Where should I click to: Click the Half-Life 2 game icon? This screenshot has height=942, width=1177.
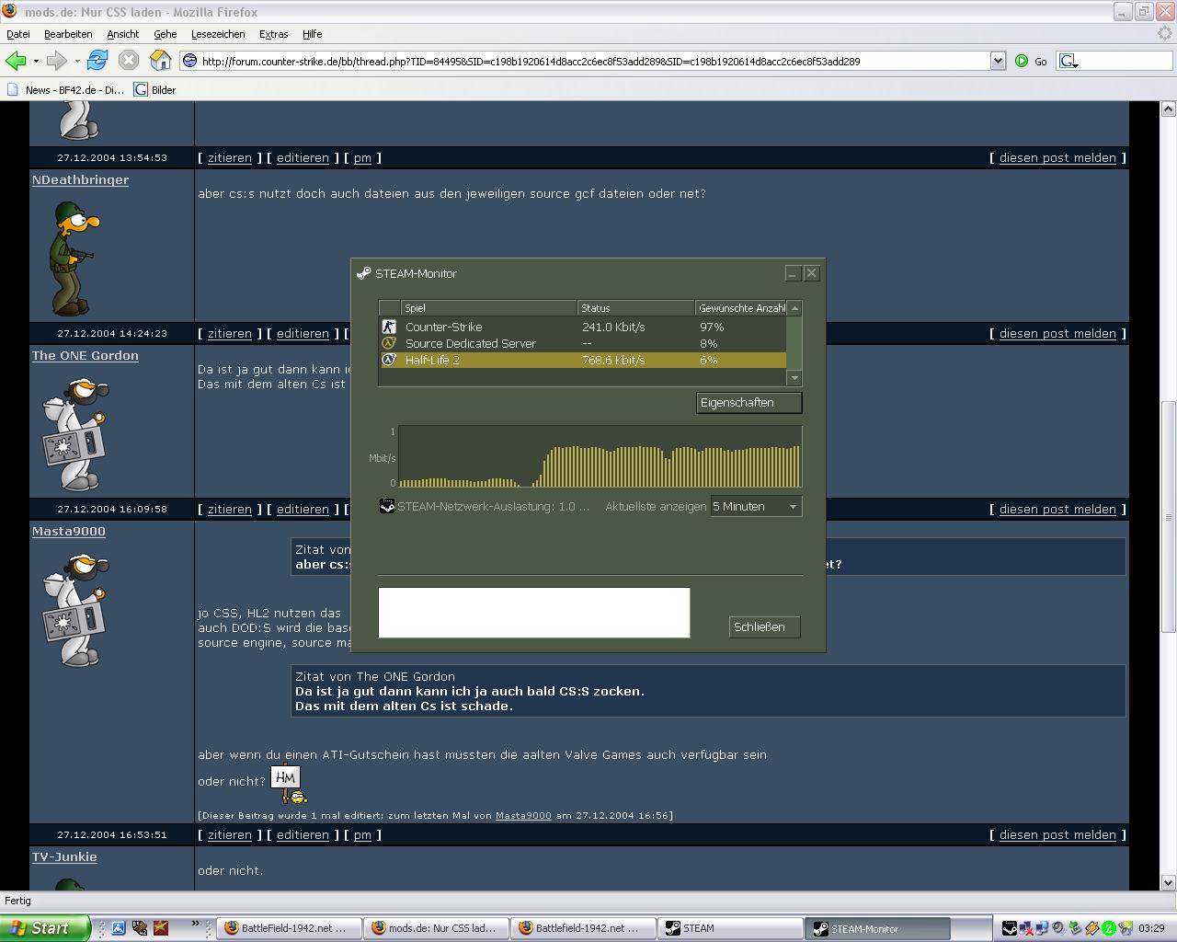coord(389,360)
